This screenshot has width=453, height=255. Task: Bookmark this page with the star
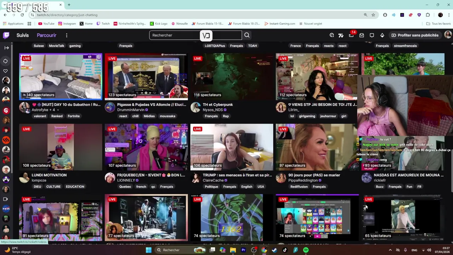[x=373, y=15]
